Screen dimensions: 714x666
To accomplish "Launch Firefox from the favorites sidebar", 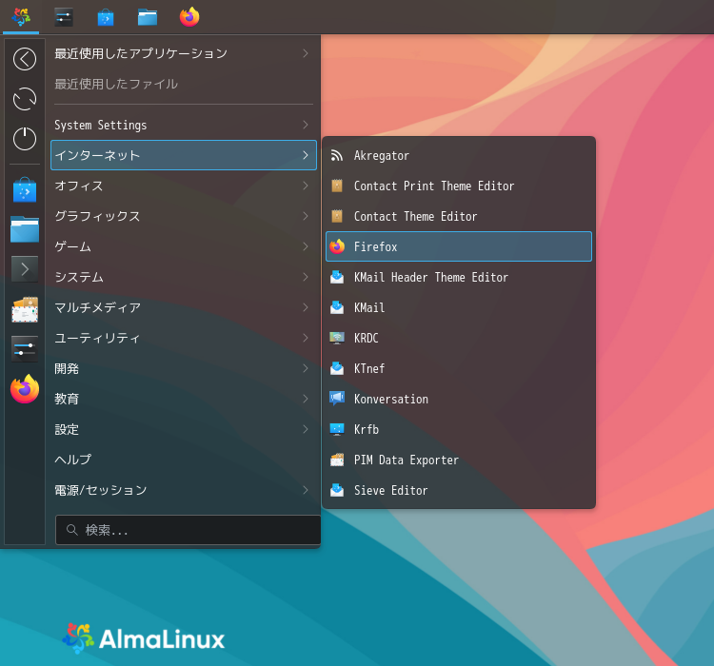I will tap(25, 389).
